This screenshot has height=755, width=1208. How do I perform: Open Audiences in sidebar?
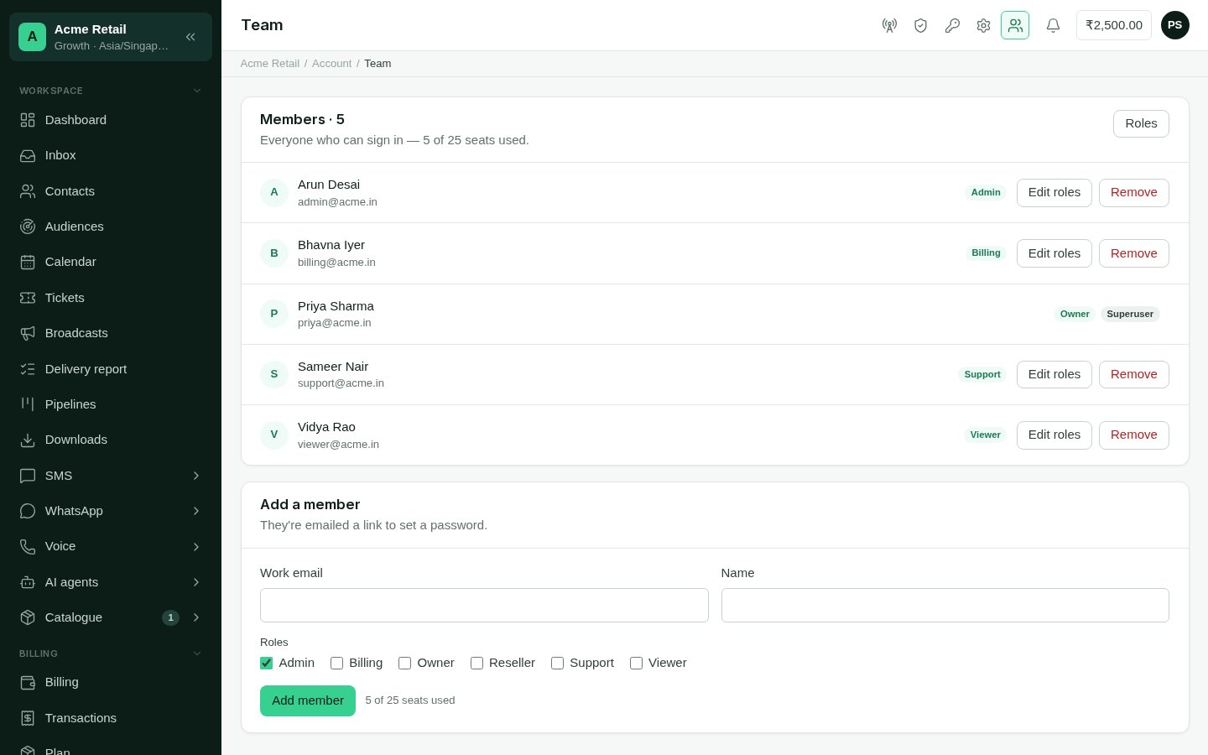(111, 226)
